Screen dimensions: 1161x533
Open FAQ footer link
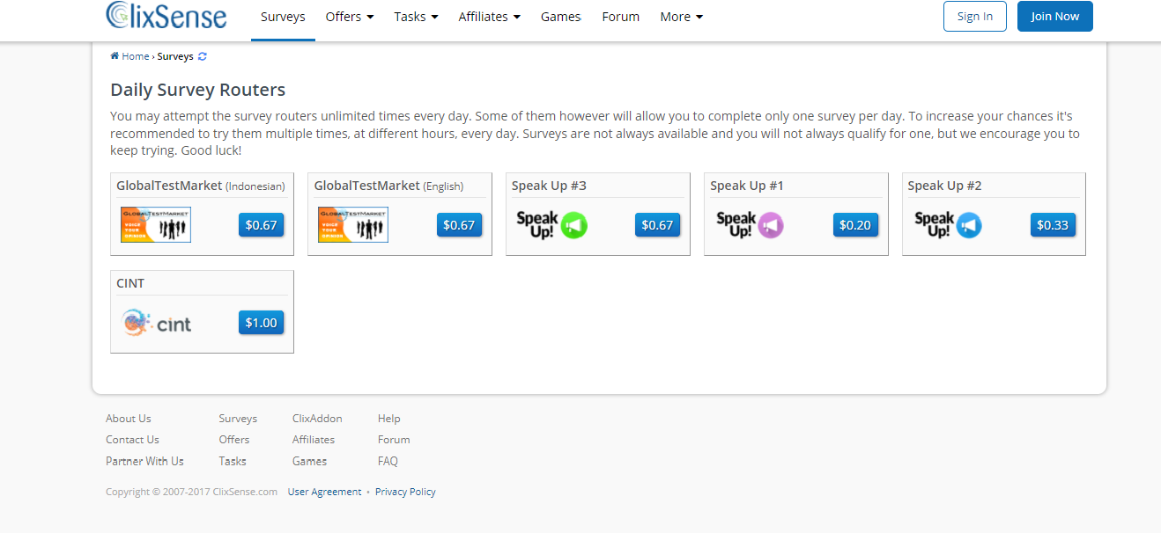click(x=388, y=461)
